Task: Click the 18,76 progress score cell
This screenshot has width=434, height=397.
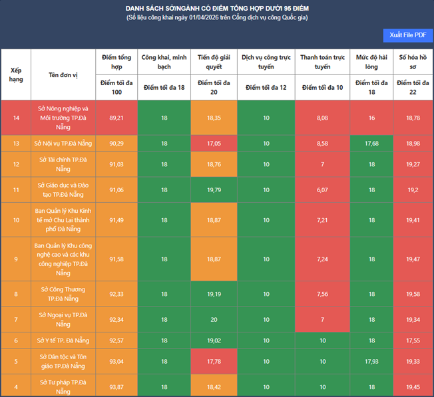Action: 214,164
